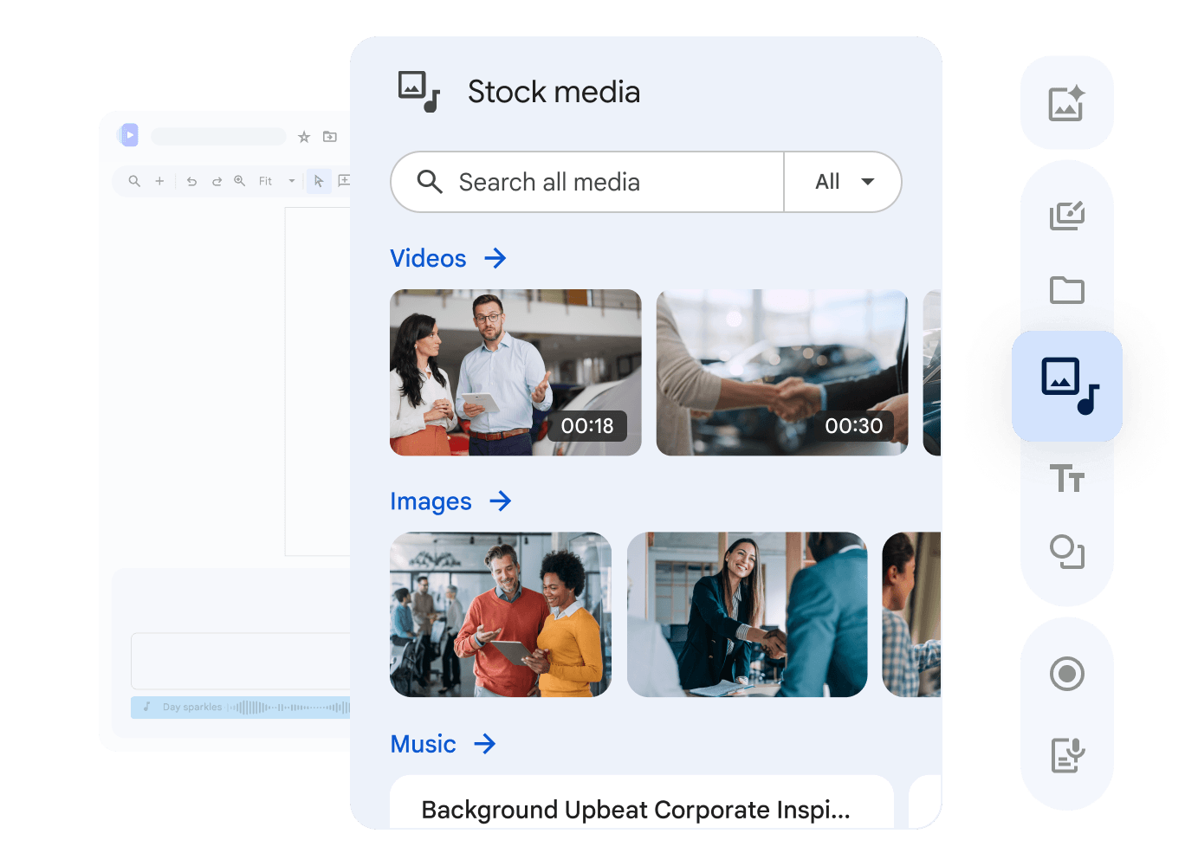The image size is (1185, 866).
Task: Select the Day sparkles audio track
Action: click(x=241, y=708)
